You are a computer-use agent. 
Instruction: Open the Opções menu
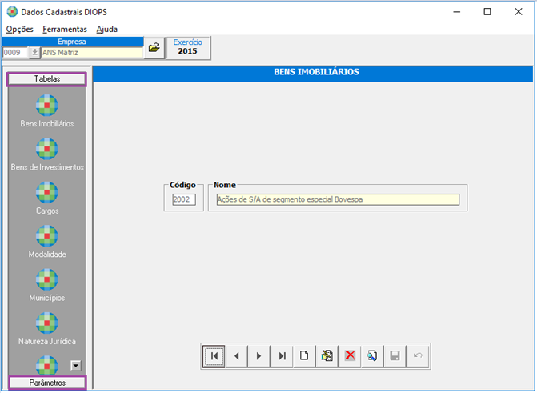pyautogui.click(x=19, y=29)
